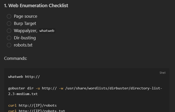Image resolution: width=175 pixels, height=112 pixels.
Task: Click the '2.3-medium.txt' line
Action: [23, 94]
